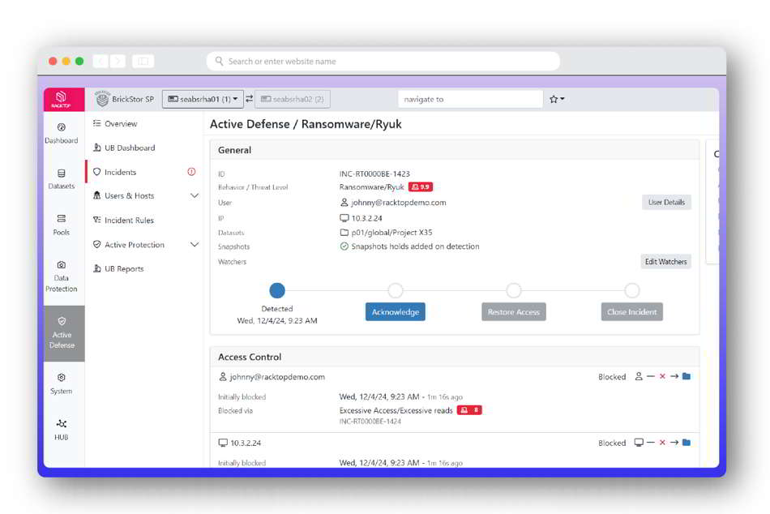Click the folder icon beside p01/global/Project X35
The width and height of the screenshot is (770, 514).
[344, 233]
